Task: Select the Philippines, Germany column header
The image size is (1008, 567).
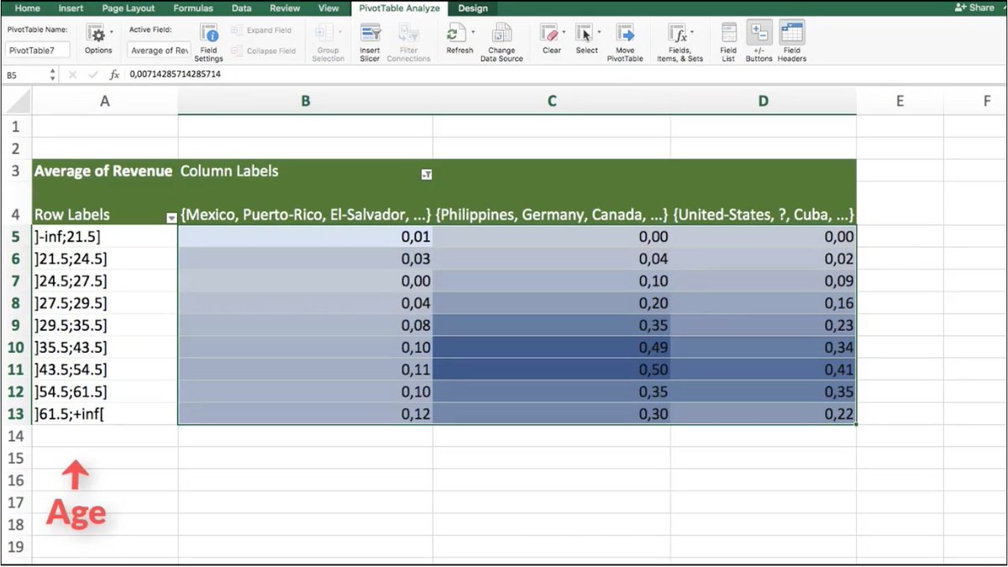Action: (552, 214)
